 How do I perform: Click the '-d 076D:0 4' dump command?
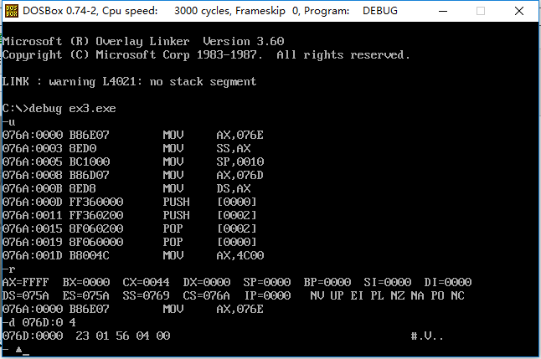tap(39, 322)
